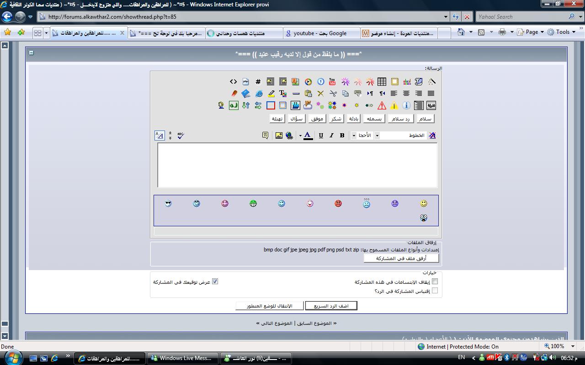Switch to the 'youtube - Google' browser tab

tap(320, 33)
